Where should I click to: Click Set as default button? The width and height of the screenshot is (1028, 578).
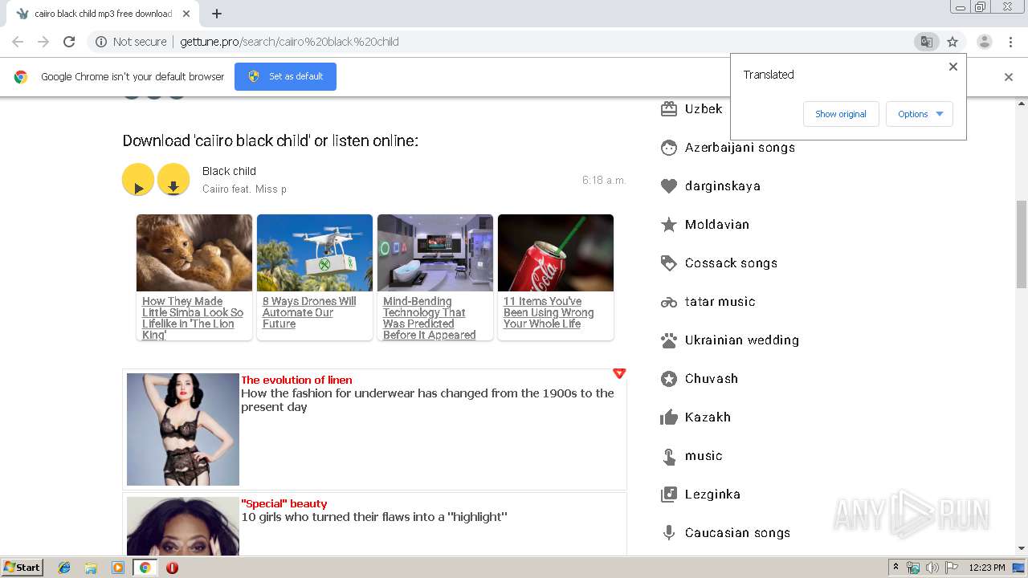tap(285, 76)
